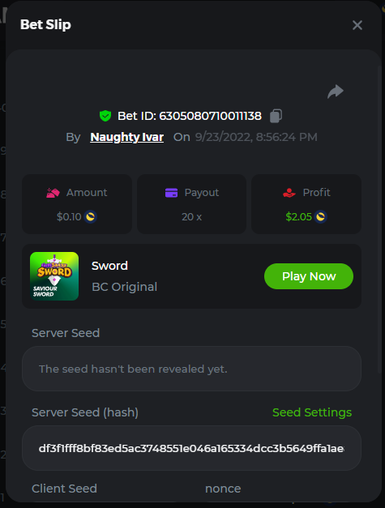Click the Amount bet icon
385x508 pixels.
coord(53,193)
